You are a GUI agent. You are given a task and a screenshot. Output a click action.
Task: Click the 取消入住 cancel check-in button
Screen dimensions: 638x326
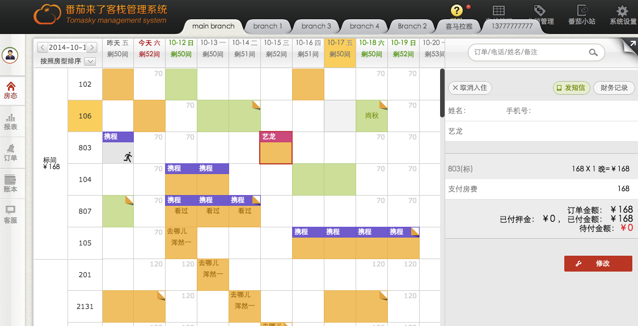(470, 87)
